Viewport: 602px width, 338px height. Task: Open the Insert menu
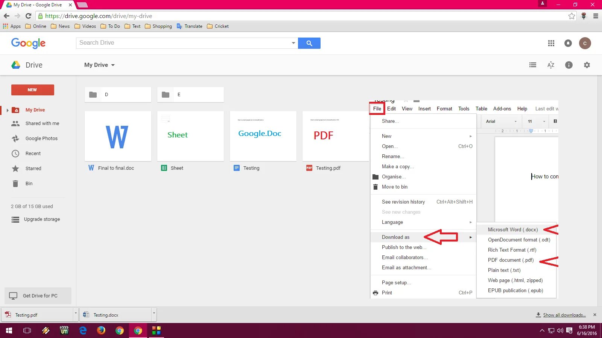click(x=424, y=109)
